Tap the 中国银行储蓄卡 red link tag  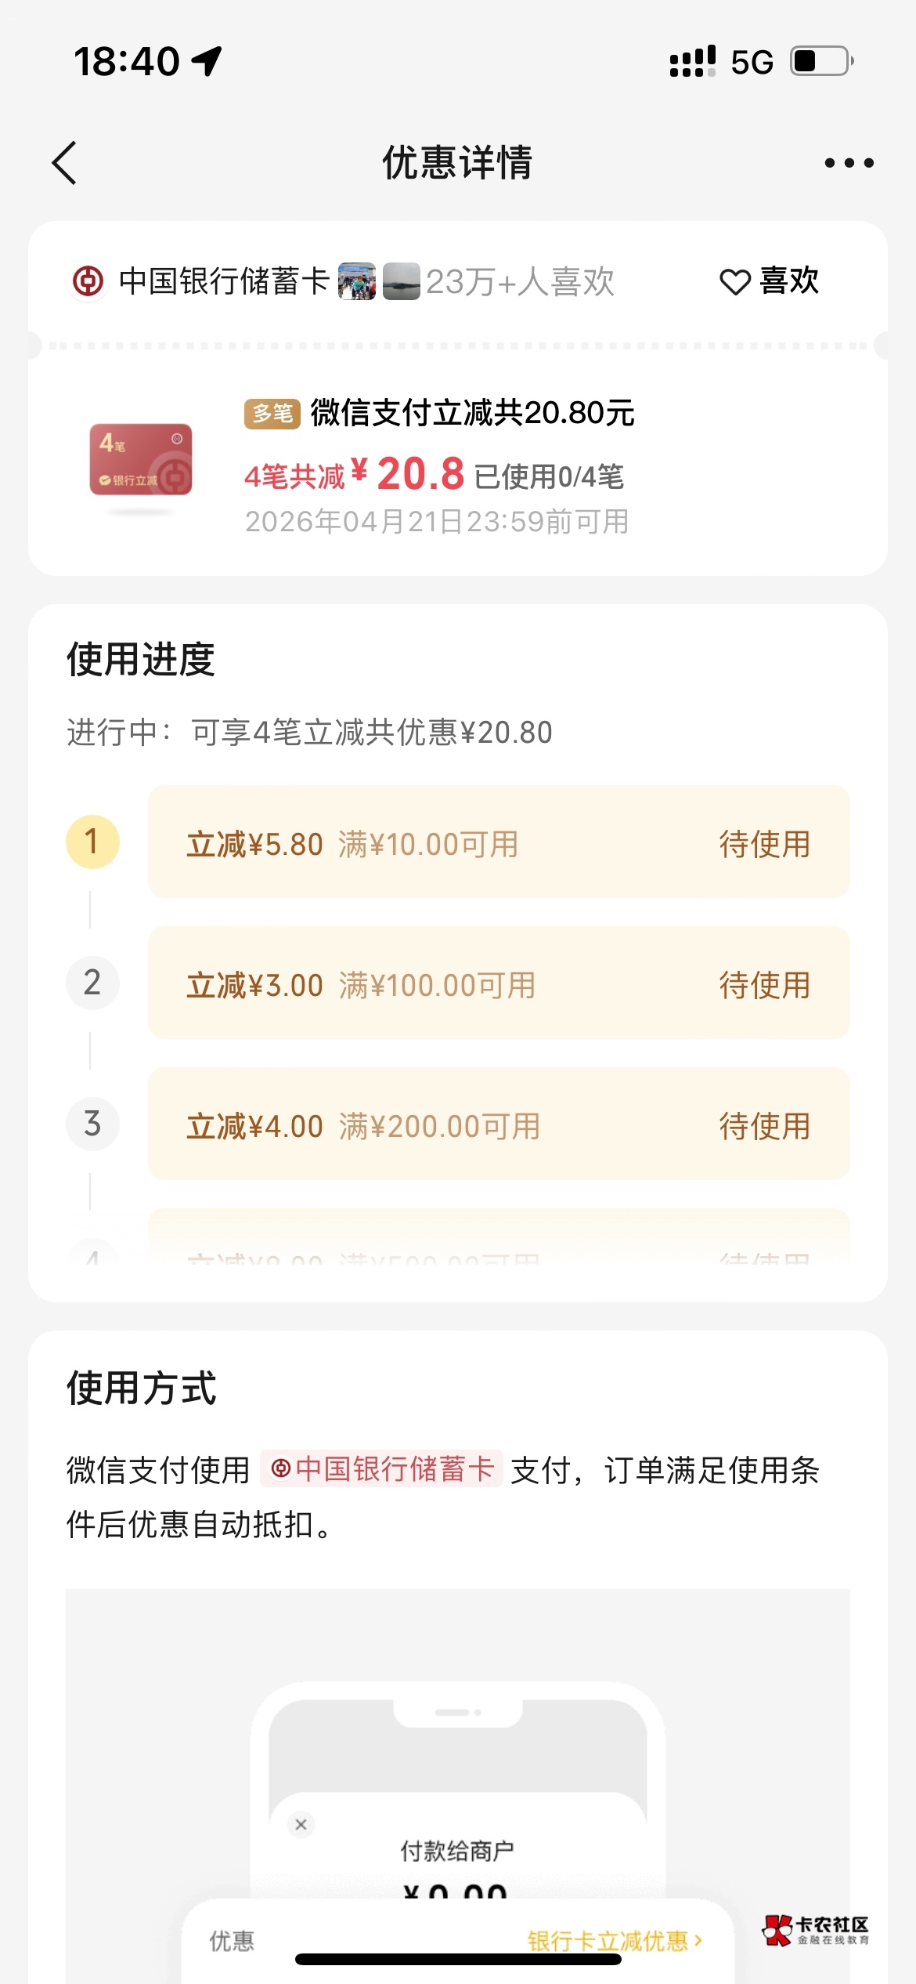click(381, 1468)
